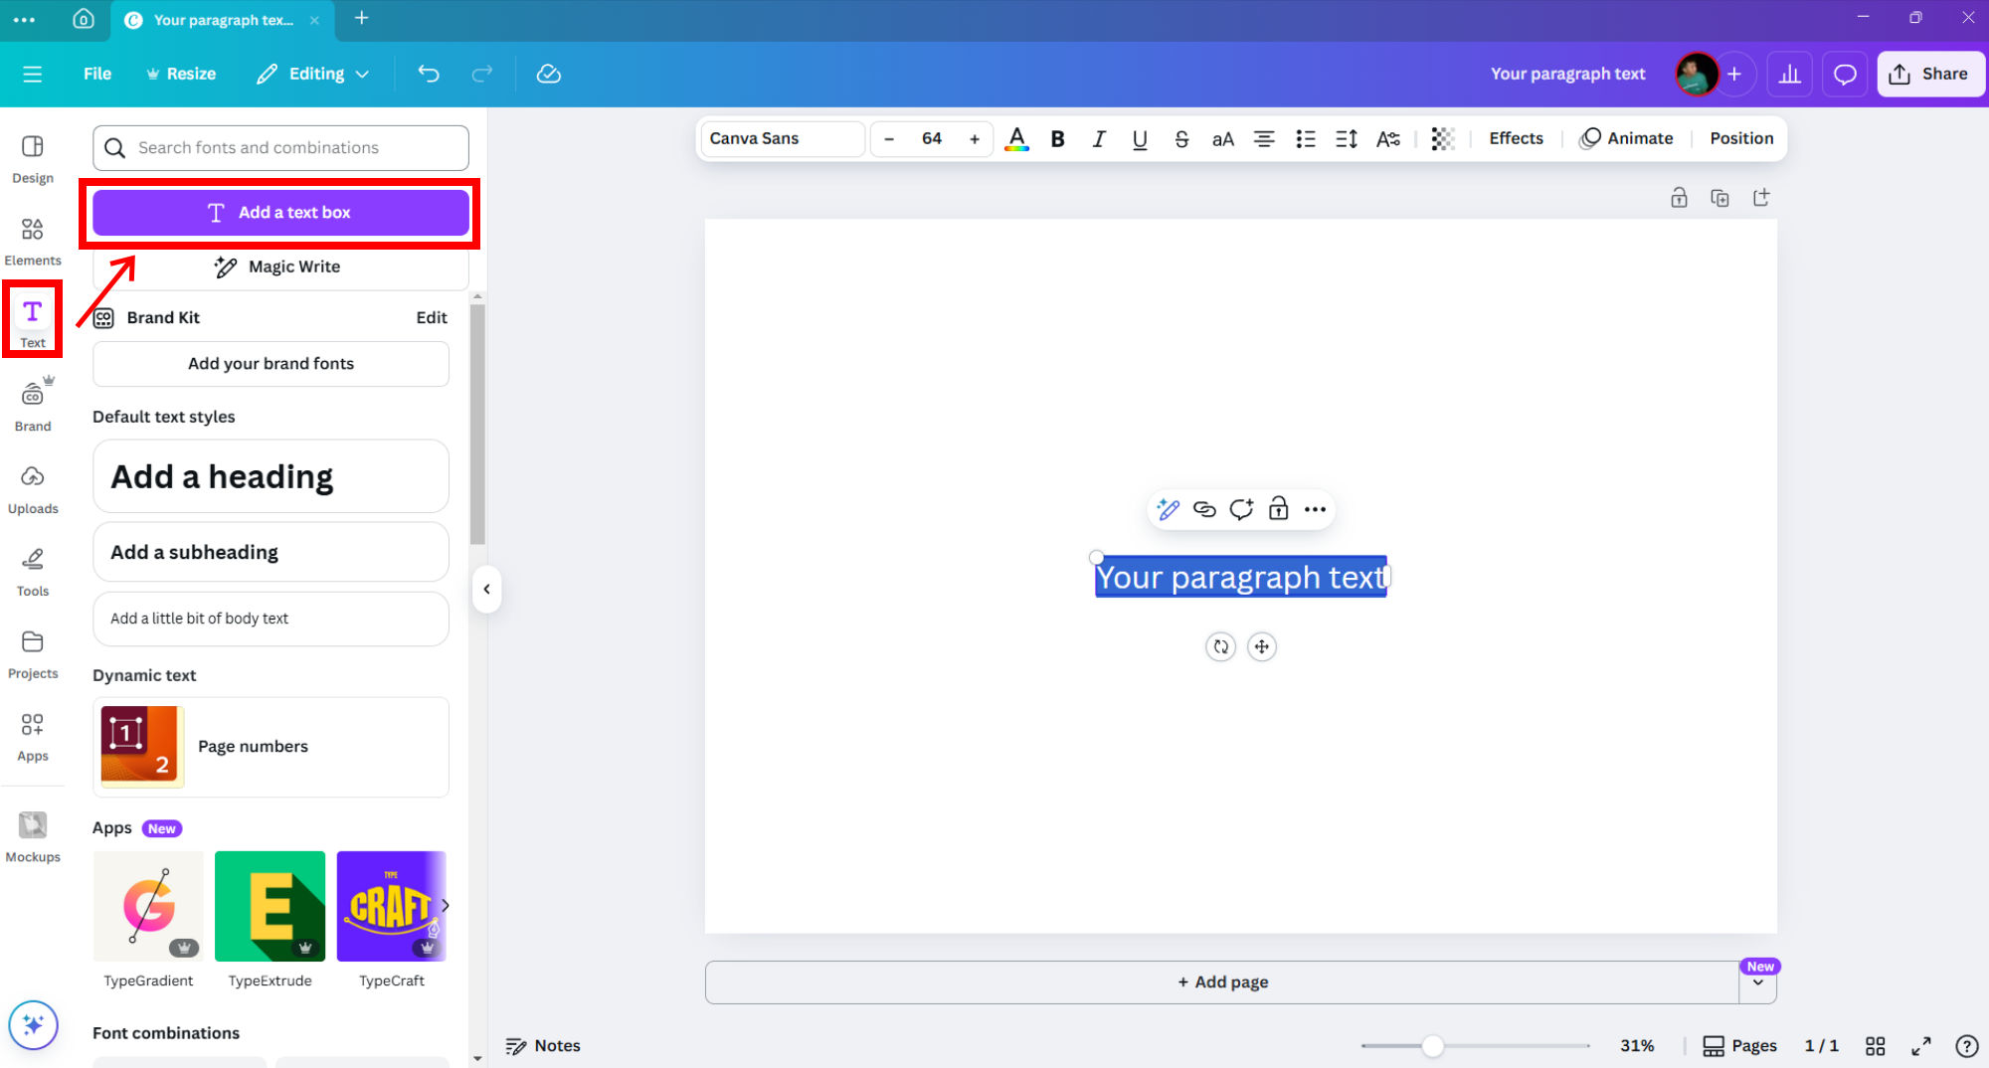Screen dimensions: 1989x1068
Task: Open the Animate panel
Action: (1627, 139)
